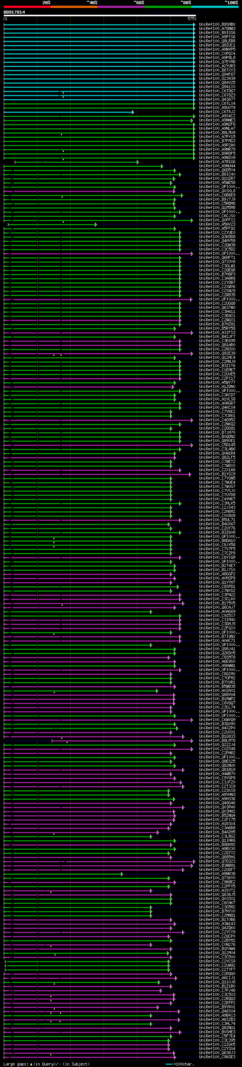Choose hit UniRef100_A2YUR3

click(x=217, y=66)
